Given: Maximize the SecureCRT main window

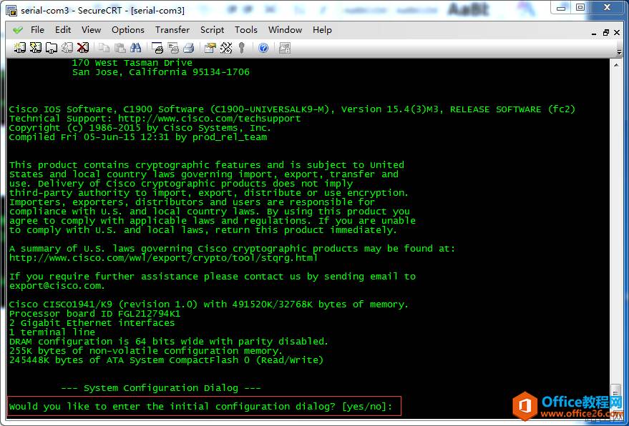Looking at the screenshot, I should (580, 8).
